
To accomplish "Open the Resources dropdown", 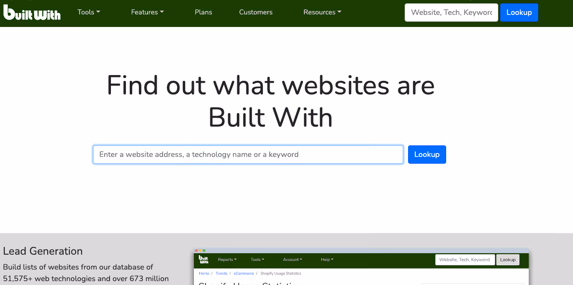I will pyautogui.click(x=322, y=12).
